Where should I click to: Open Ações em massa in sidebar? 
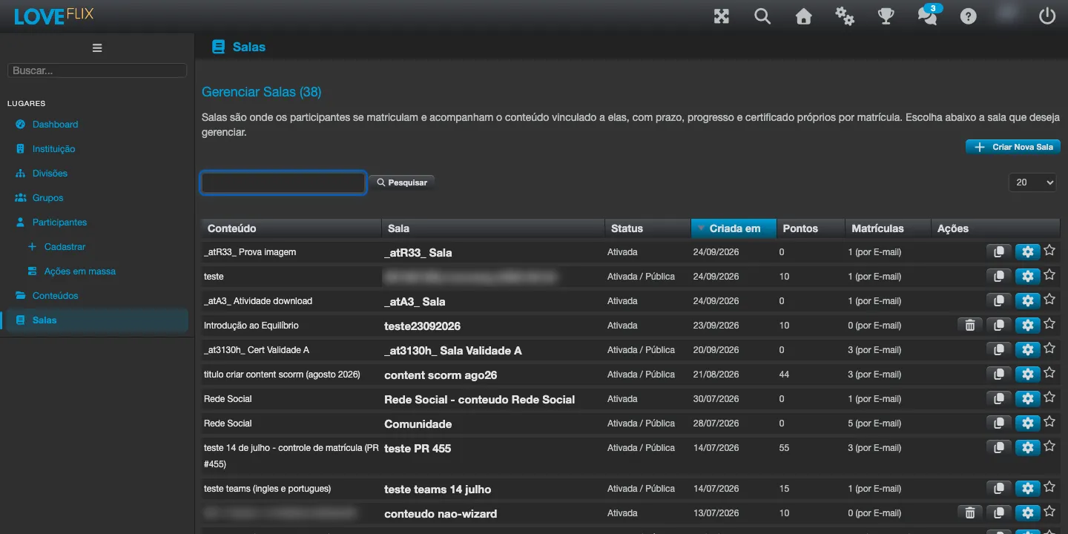(x=79, y=271)
